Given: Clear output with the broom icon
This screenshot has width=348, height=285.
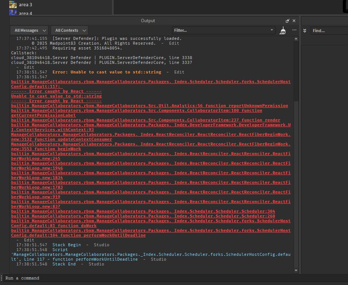Looking at the screenshot, I should point(283,31).
